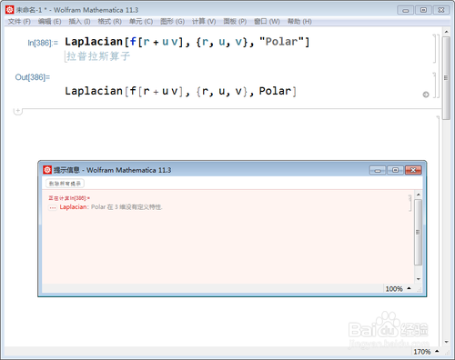Click messages window scrollbar up arrow
Screen dimensions: 455x360
click(419, 195)
